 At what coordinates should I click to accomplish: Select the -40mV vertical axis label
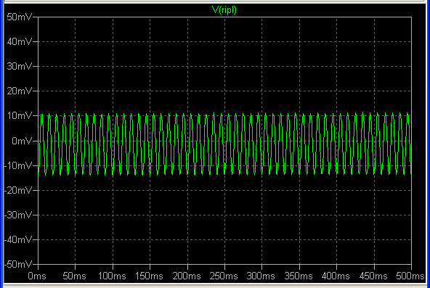pos(18,240)
